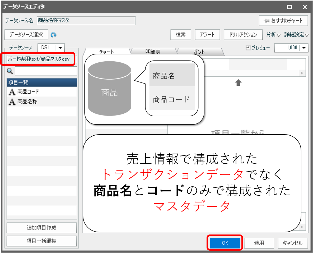
Task: Click the 適用 button
Action: click(259, 243)
